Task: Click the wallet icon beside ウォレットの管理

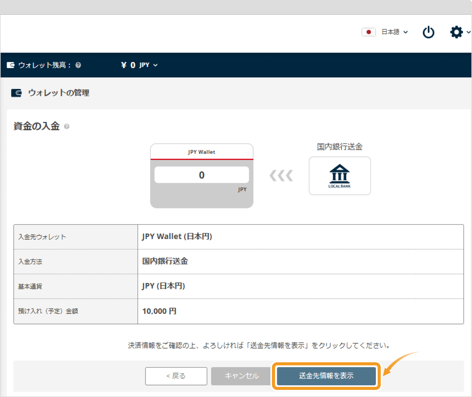Action: tap(16, 93)
